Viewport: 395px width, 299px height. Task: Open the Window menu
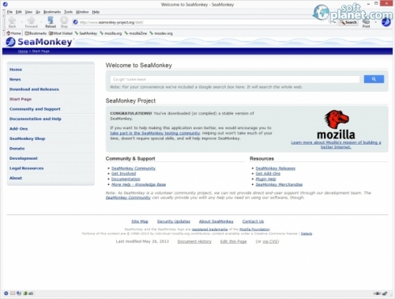[x=82, y=12]
